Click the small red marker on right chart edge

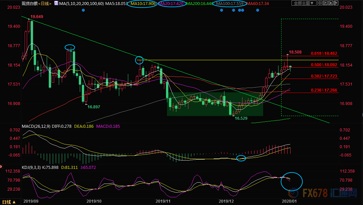point(362,114)
